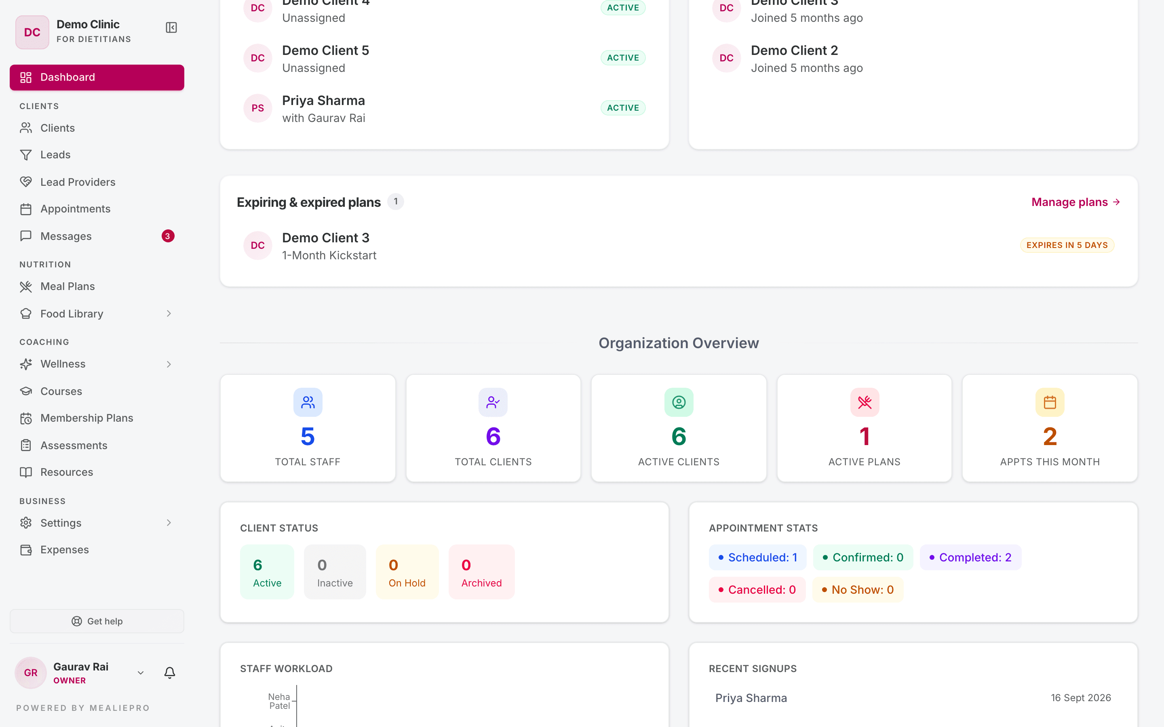Click the Scheduled: 1 appointment chip
This screenshot has width=1164, height=727.
(757, 557)
